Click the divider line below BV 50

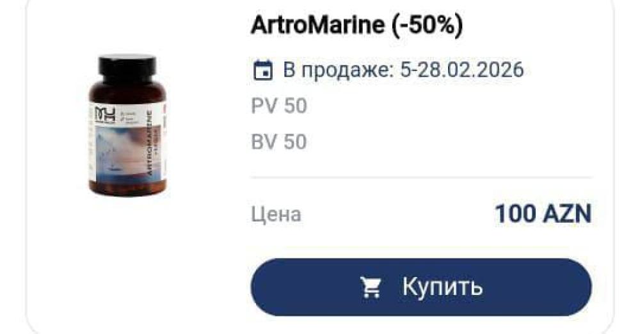421,178
